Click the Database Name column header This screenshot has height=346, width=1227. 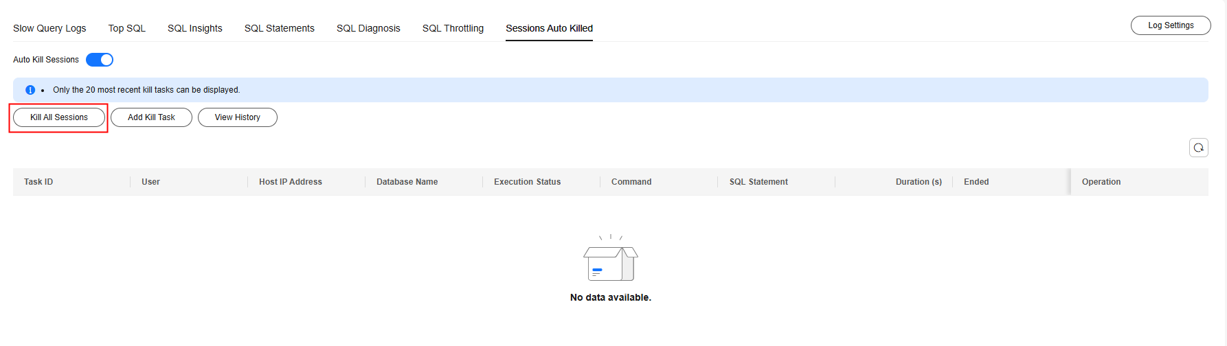[407, 182]
